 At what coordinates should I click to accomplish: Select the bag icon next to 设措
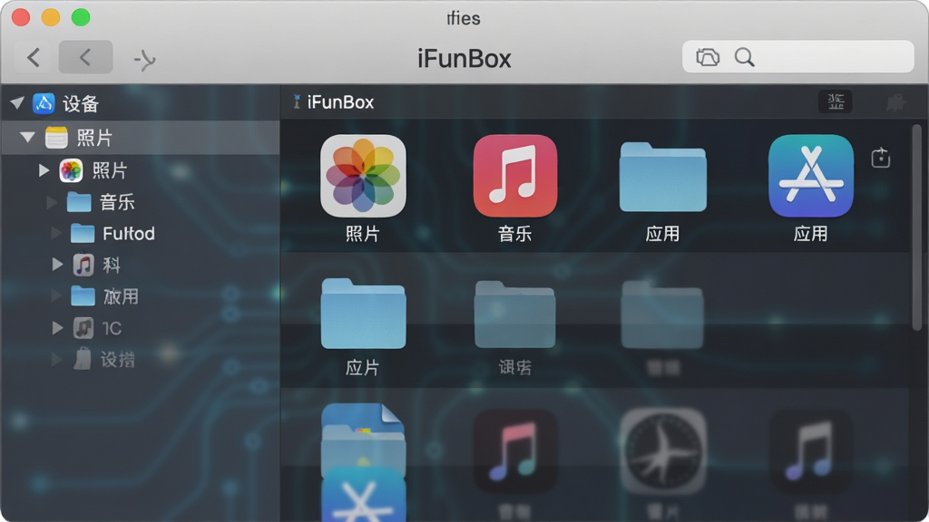point(83,359)
